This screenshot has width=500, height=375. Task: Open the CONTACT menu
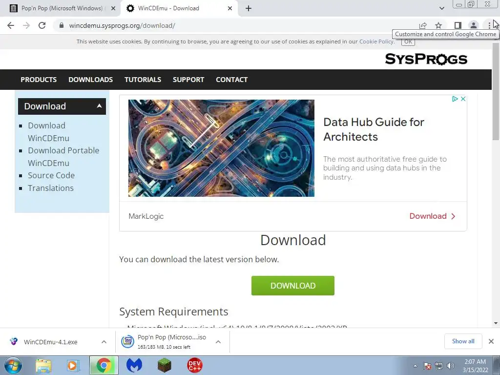[231, 80]
